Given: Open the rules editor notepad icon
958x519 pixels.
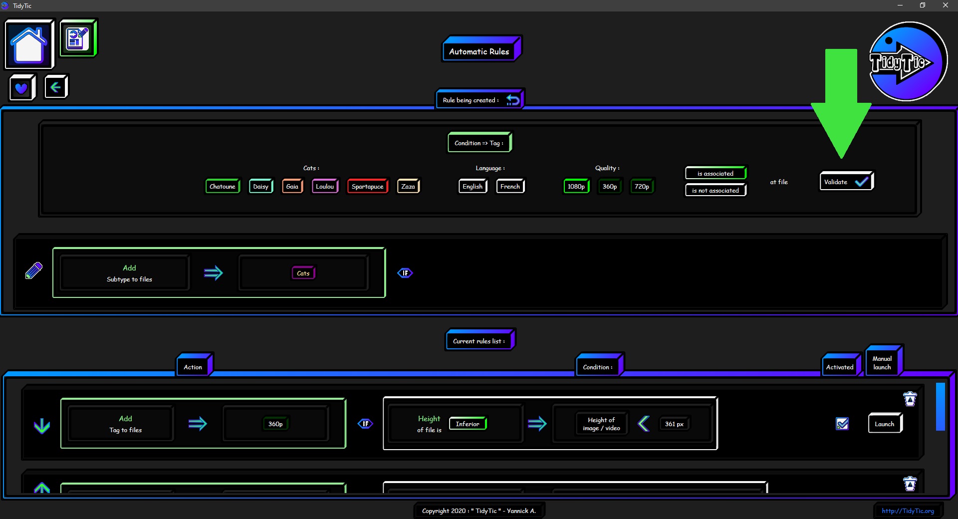Looking at the screenshot, I should pyautogui.click(x=78, y=38).
